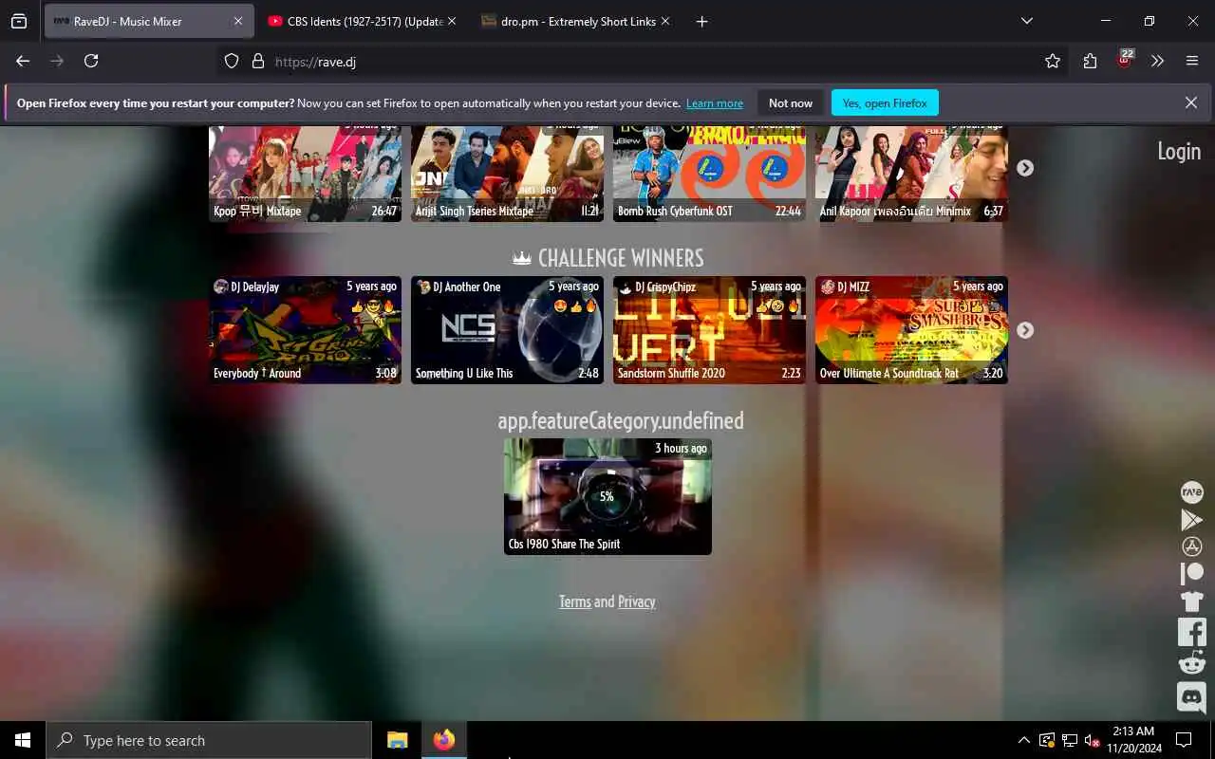Advance the mixtape row with next arrow
1215x759 pixels.
pos(1025,168)
